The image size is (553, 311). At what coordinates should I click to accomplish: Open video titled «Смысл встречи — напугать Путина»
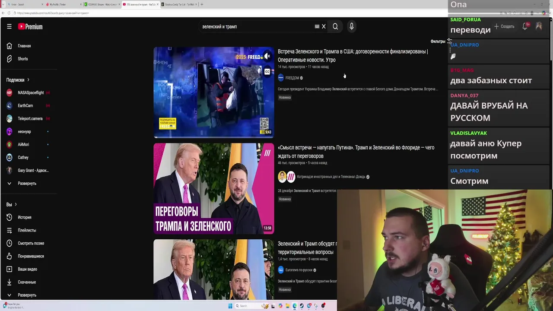(x=356, y=152)
